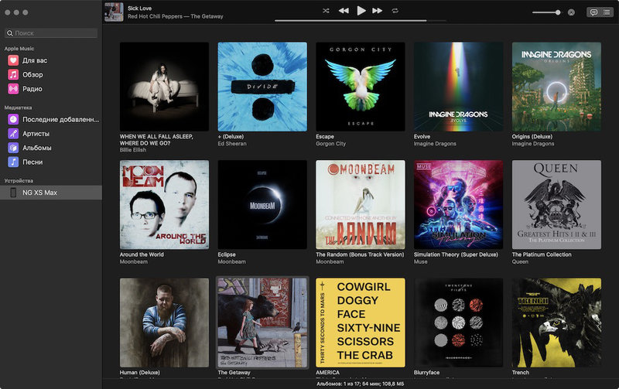Open Обзор music note icon

click(13, 74)
